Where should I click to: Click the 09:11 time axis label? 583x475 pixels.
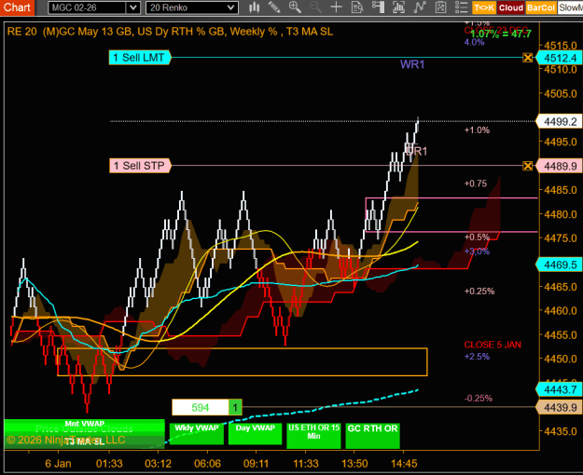(x=256, y=464)
